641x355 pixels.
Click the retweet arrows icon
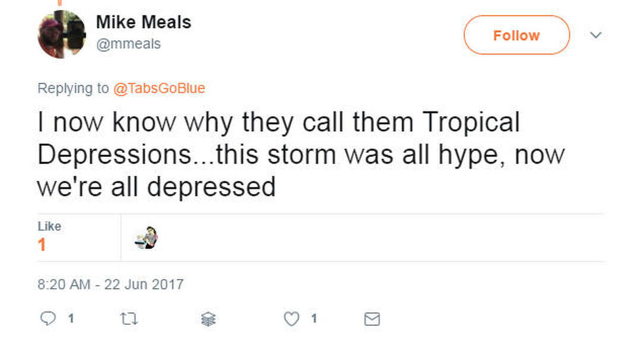click(128, 319)
